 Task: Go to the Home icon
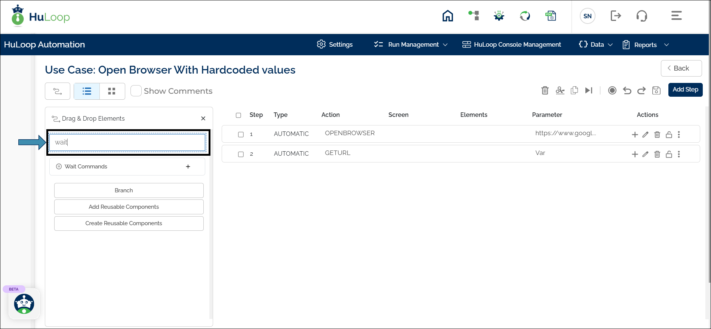click(x=447, y=16)
